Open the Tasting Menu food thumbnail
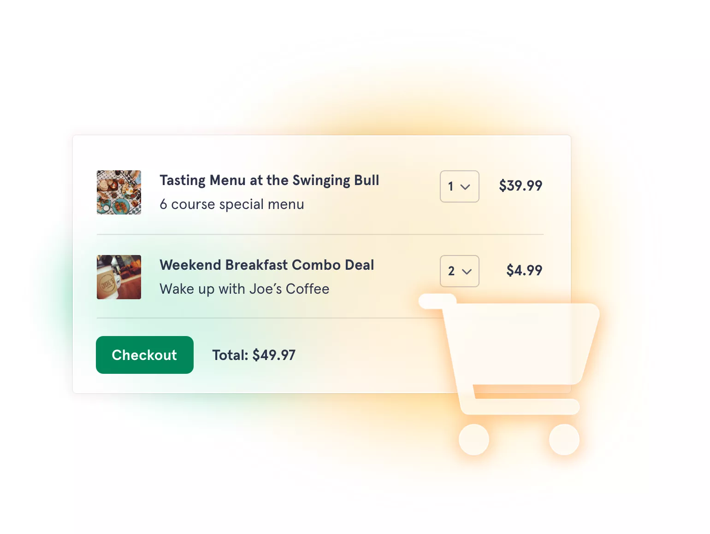Viewport: 710px width, 534px height. (x=119, y=192)
